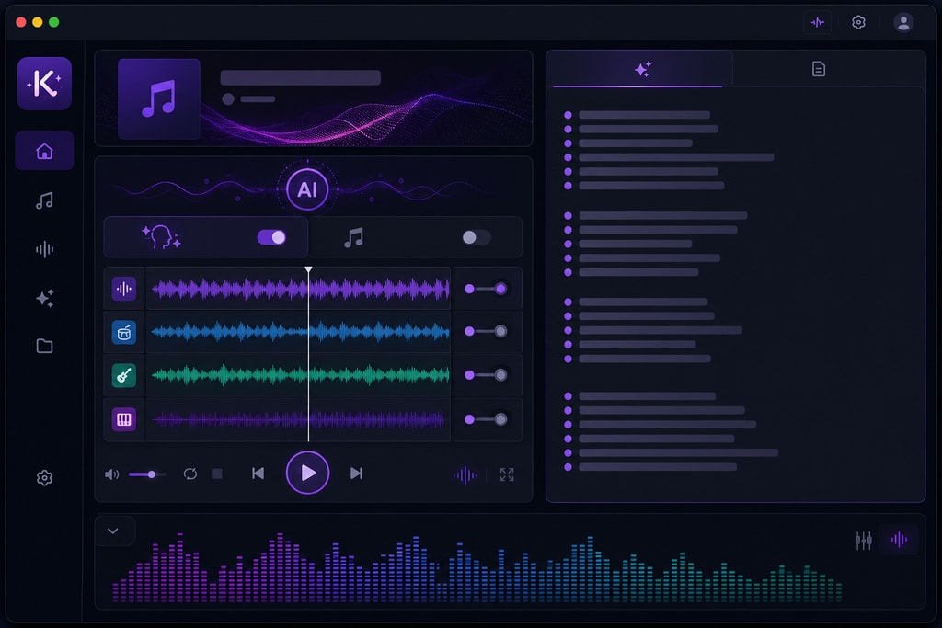Switch to the sparkles AI tab
Screen dimensions: 942x628
[642, 69]
